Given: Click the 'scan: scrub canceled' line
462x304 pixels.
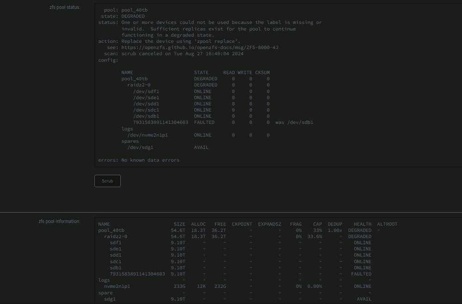Looking at the screenshot, I should [x=174, y=54].
